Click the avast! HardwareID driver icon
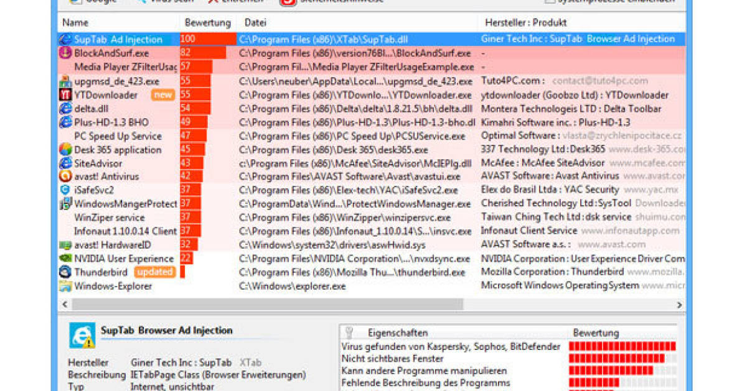The width and height of the screenshot is (747, 391). (x=65, y=245)
